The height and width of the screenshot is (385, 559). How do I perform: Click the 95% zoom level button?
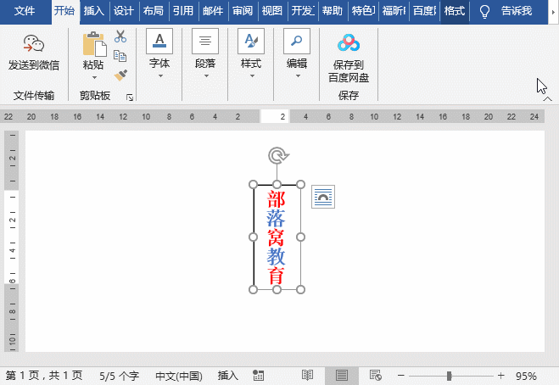pyautogui.click(x=526, y=375)
